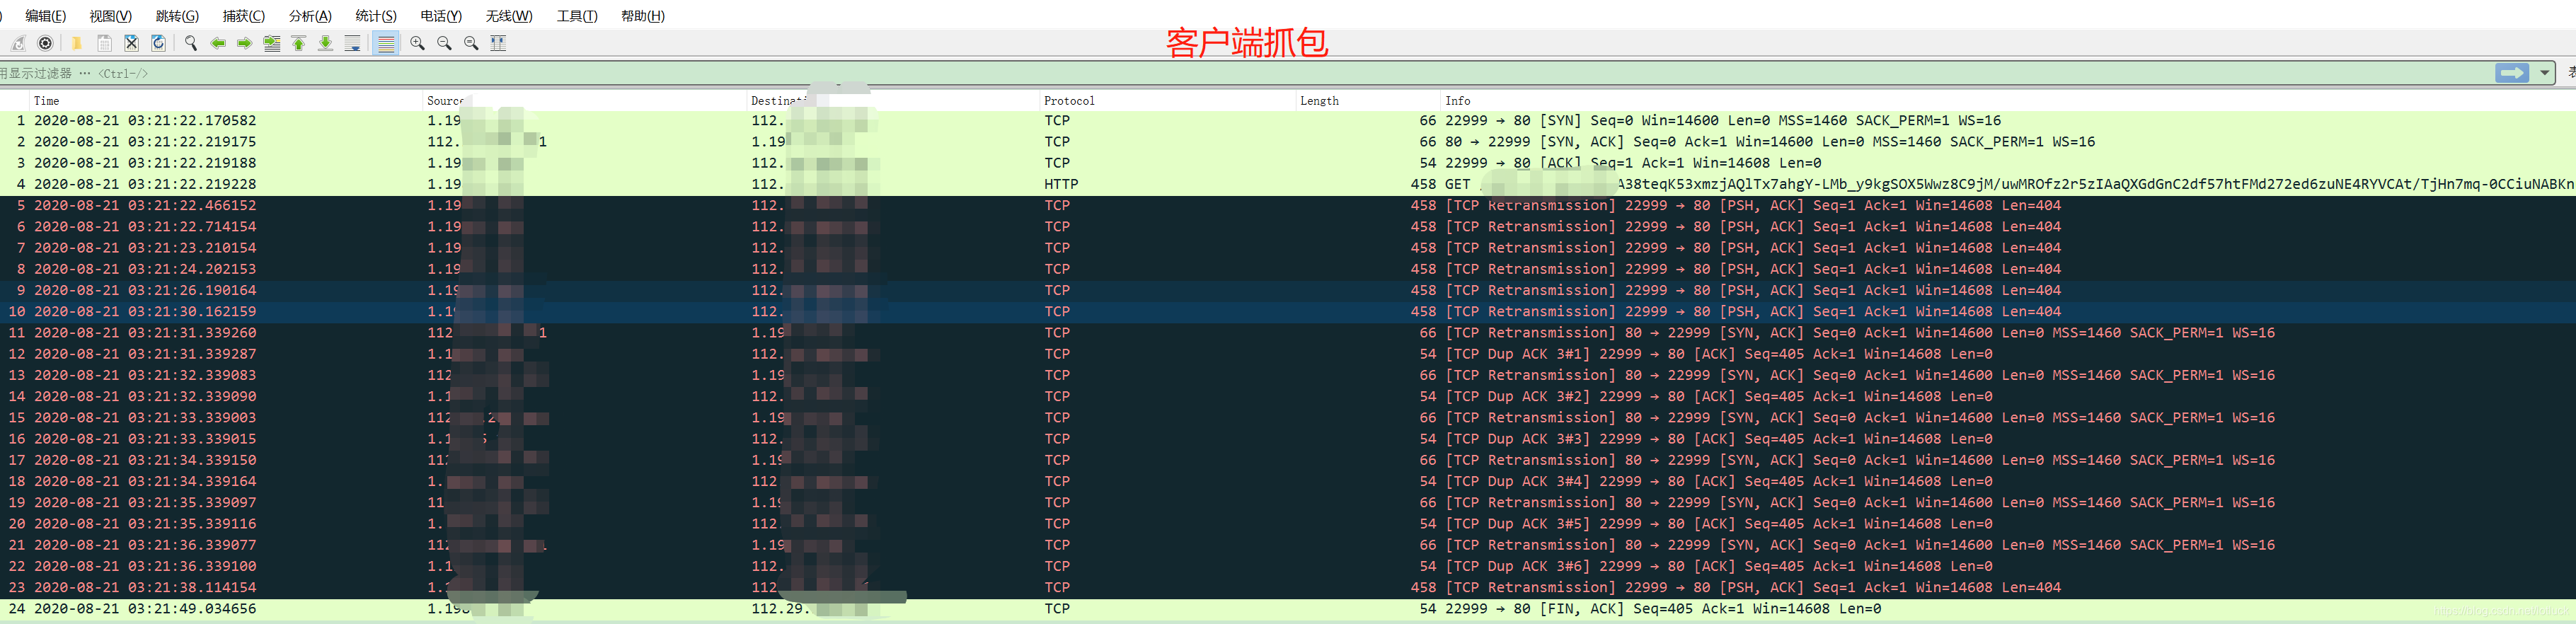Viewport: 2576px width, 624px height.
Task: Select packet 10 timed 03:21:30.162159
Action: pos(1288,312)
